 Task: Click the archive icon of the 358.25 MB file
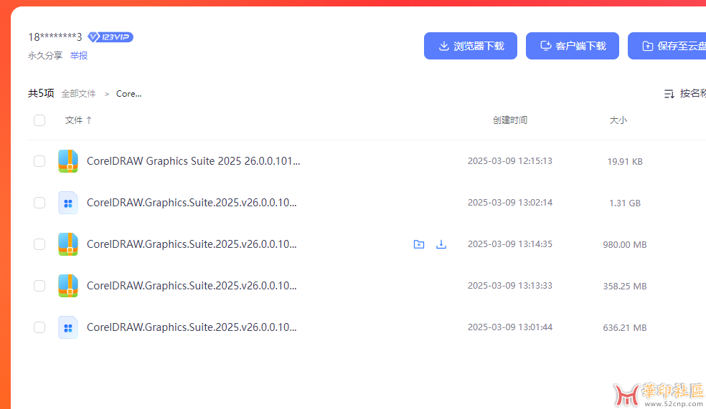coord(68,286)
